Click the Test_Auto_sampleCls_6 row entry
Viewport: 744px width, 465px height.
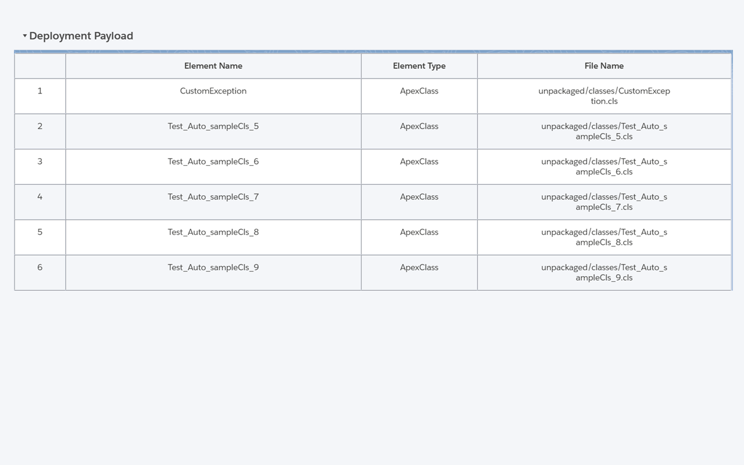click(x=213, y=162)
